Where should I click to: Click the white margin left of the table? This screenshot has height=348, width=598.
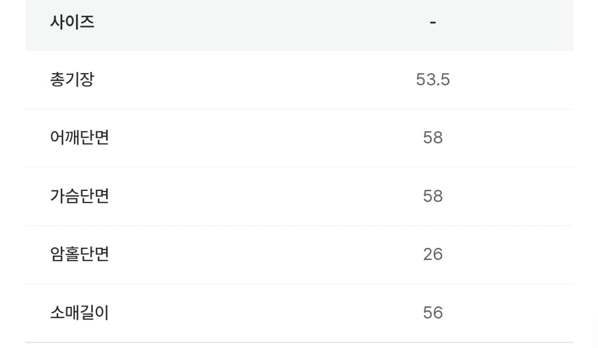[x=12, y=175]
